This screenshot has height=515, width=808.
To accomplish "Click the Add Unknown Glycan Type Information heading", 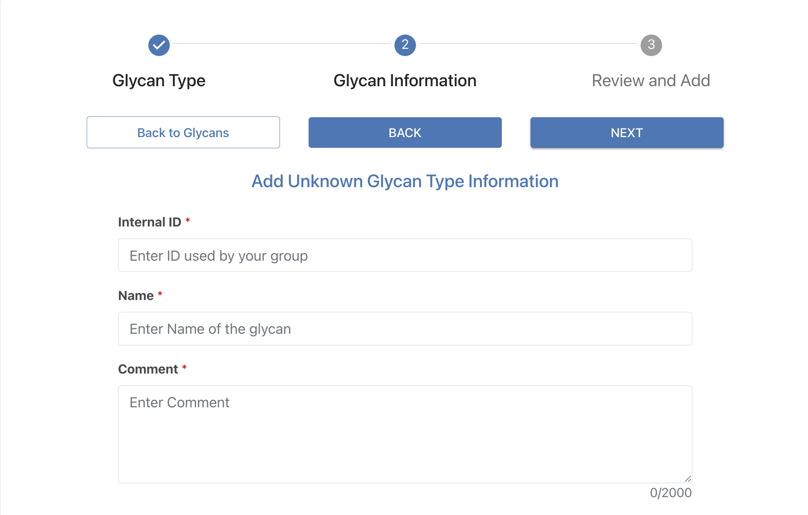I will point(405,181).
